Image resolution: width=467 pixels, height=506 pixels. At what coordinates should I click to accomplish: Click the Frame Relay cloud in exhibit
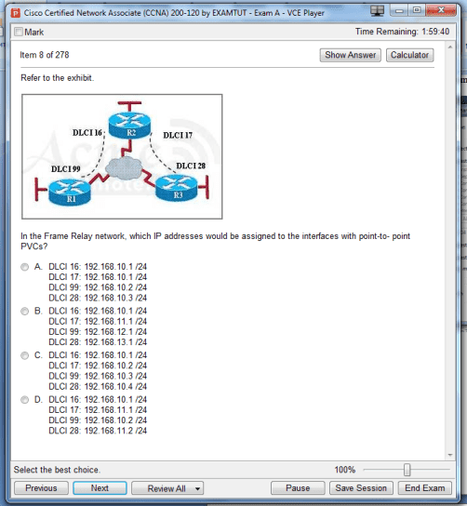[x=124, y=168]
